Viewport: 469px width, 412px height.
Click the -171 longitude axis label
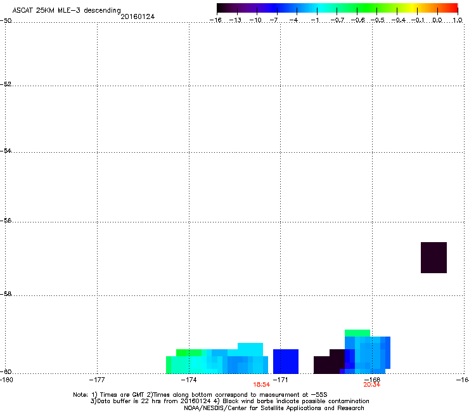click(281, 380)
